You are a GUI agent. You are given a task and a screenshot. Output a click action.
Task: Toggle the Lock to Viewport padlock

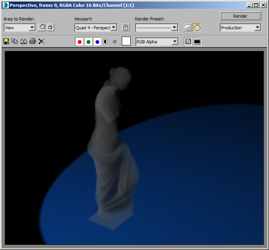[x=125, y=27]
